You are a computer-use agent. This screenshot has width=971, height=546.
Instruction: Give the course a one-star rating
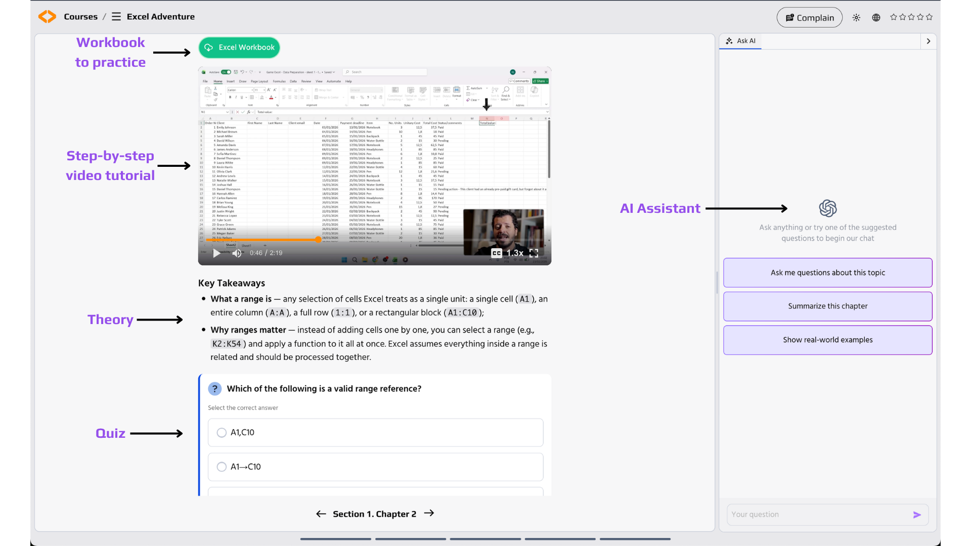894,17
